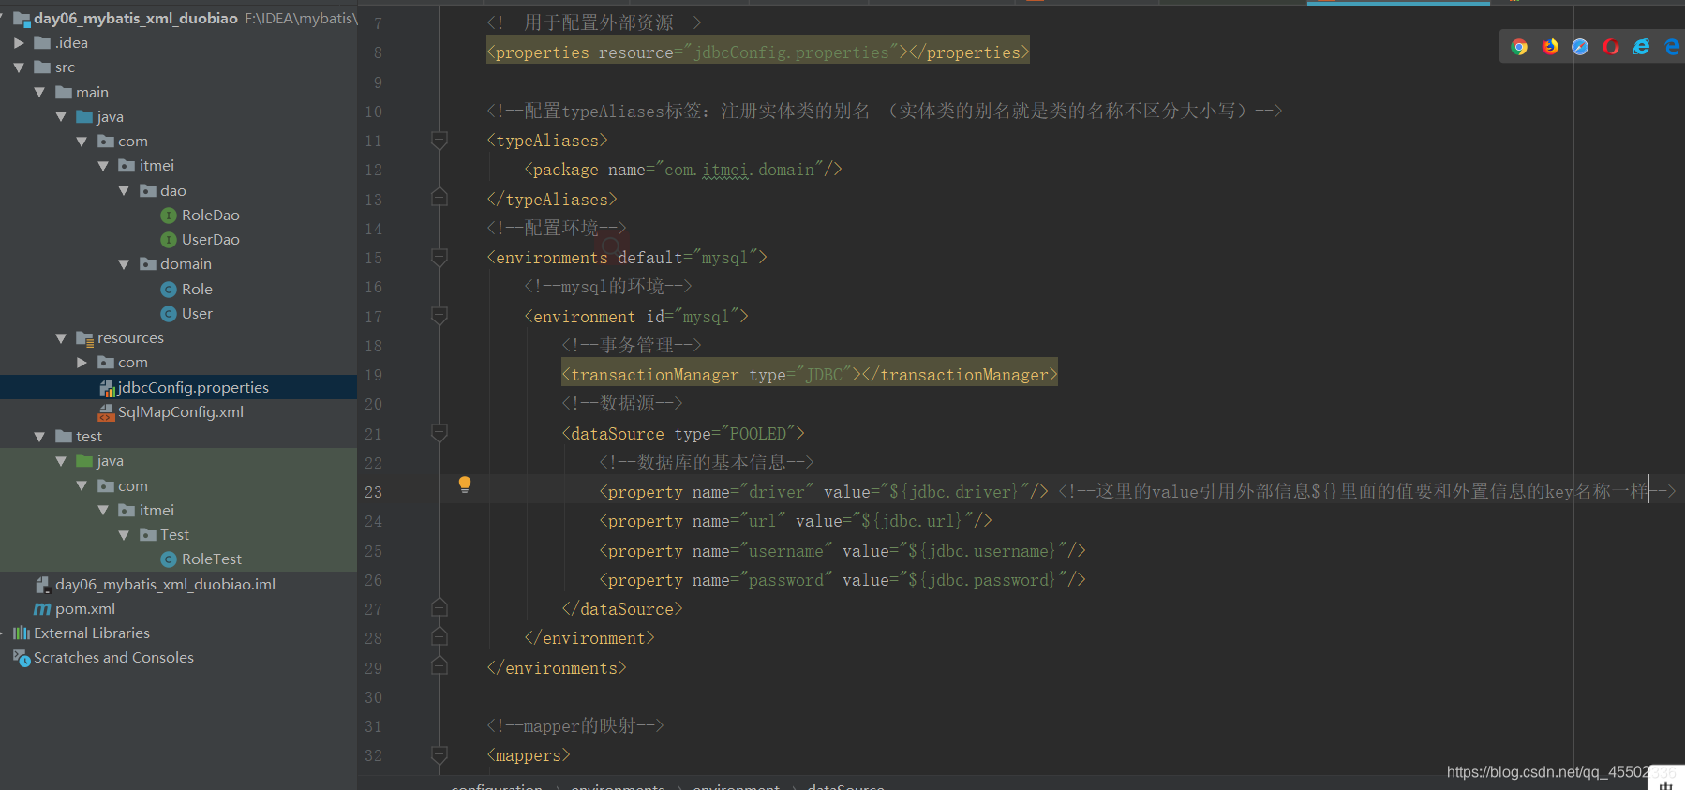
Task: Open in Firefox browser icon
Action: coord(1550,47)
